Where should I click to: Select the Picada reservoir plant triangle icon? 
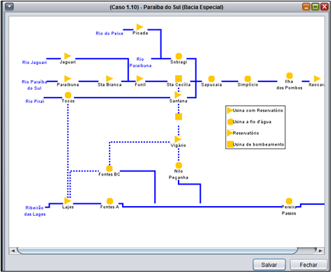(x=139, y=27)
